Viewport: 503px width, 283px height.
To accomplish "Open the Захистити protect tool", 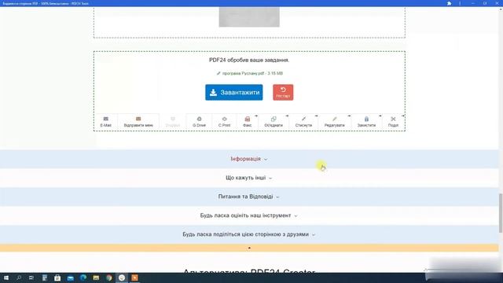I will point(366,122).
